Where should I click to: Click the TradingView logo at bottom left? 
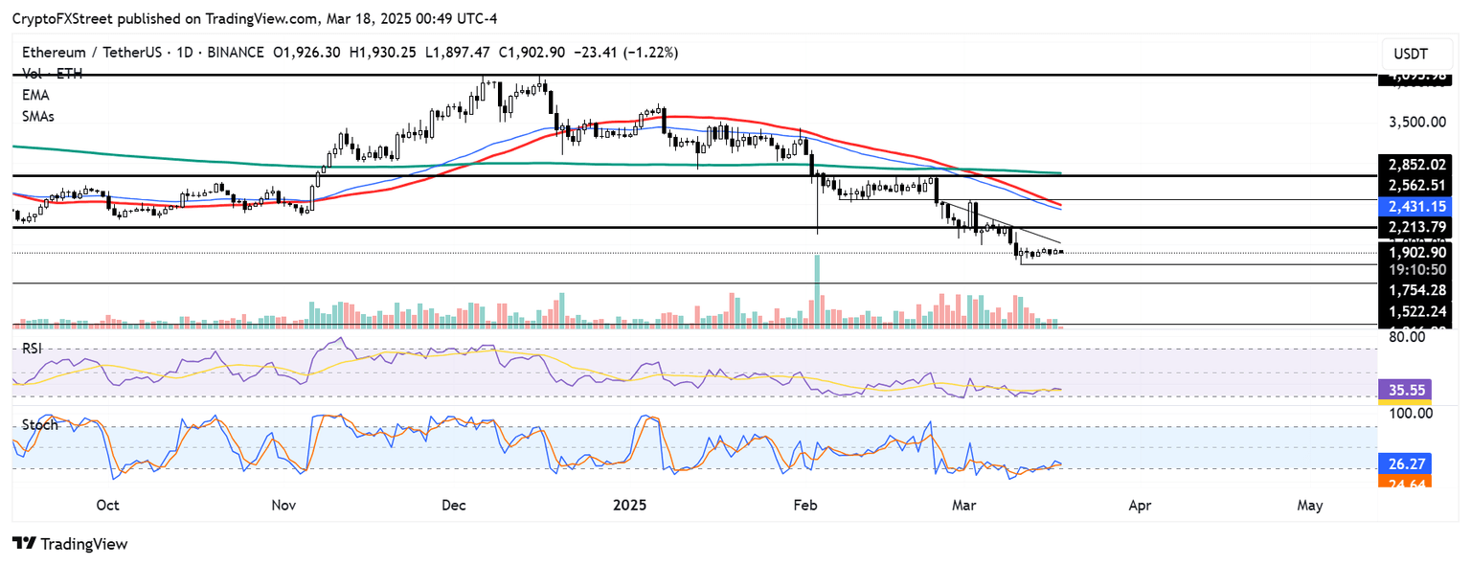[67, 544]
